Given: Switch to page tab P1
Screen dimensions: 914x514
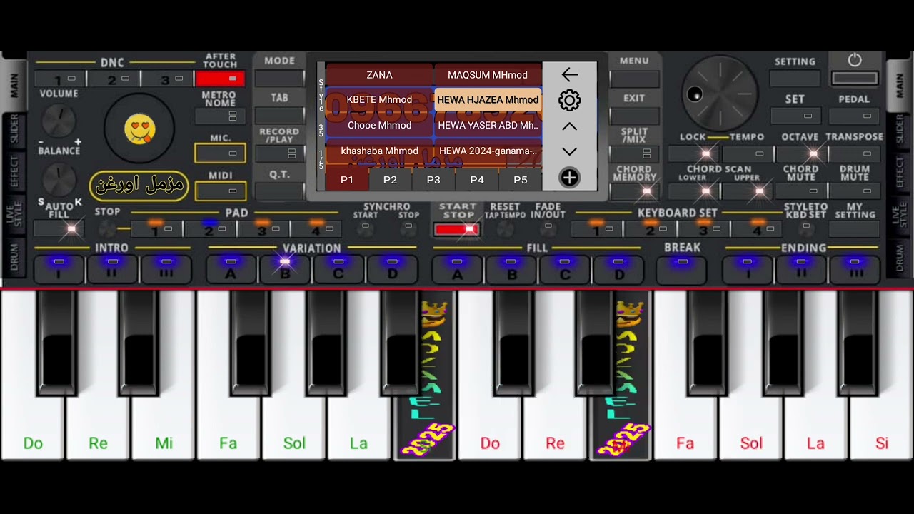Looking at the screenshot, I should [x=346, y=180].
